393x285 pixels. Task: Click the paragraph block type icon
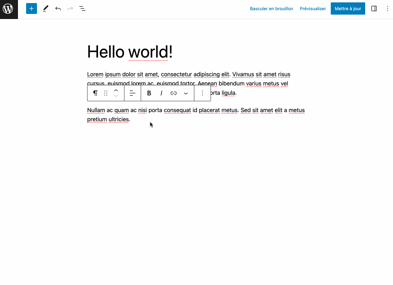pyautogui.click(x=95, y=93)
